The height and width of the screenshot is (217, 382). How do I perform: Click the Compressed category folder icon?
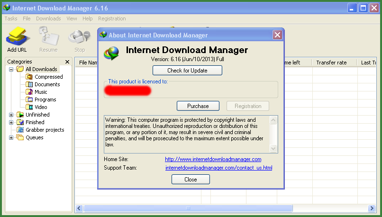click(29, 77)
